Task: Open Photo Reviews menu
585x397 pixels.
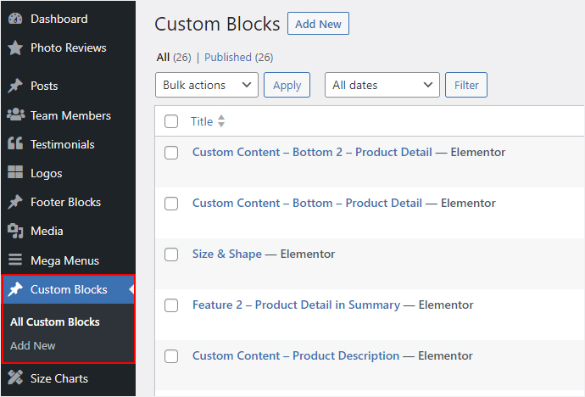Action: tap(68, 48)
